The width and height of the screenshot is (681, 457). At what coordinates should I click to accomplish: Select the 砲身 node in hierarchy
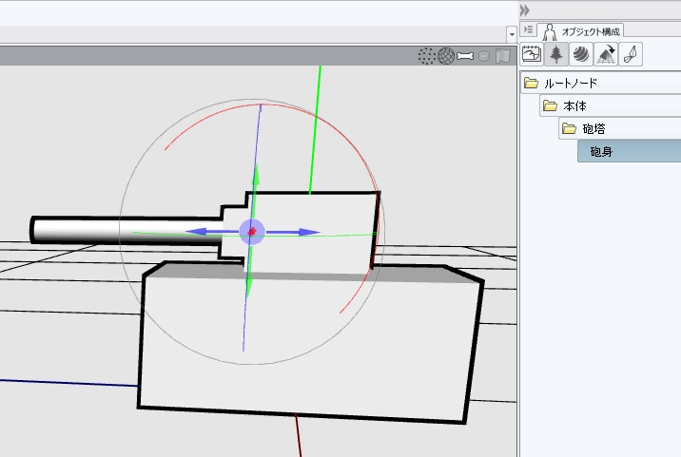tap(601, 151)
